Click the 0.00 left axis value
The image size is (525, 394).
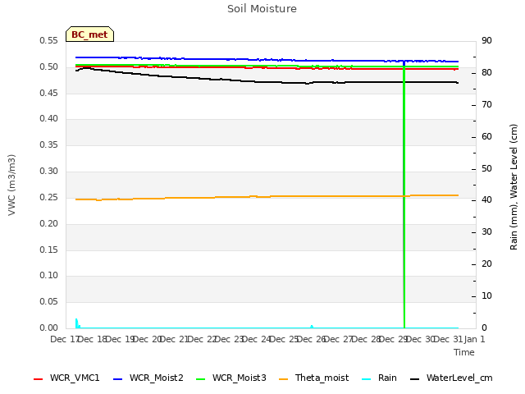[x=49, y=328]
